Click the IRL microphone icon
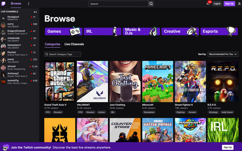The height and width of the screenshot is (151, 242). click(x=115, y=31)
